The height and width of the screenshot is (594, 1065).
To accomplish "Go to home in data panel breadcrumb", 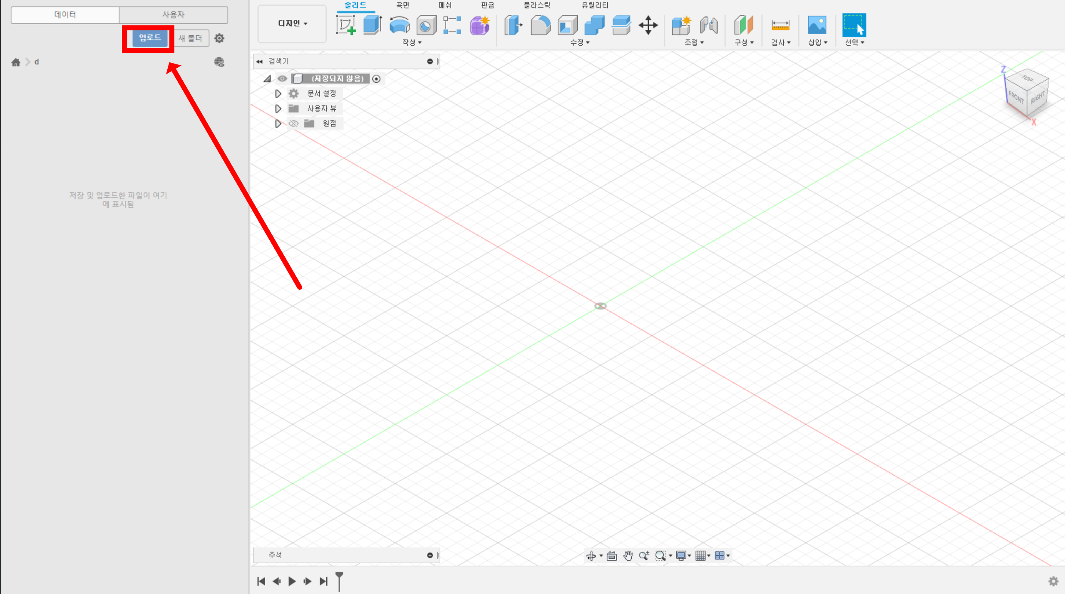I will pyautogui.click(x=16, y=62).
